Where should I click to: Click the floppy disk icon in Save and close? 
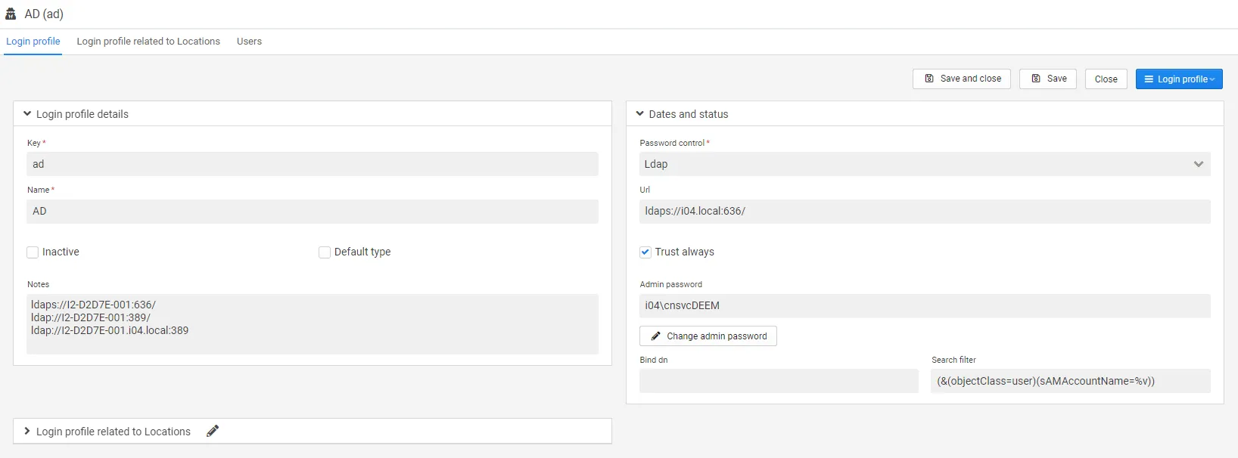929,79
